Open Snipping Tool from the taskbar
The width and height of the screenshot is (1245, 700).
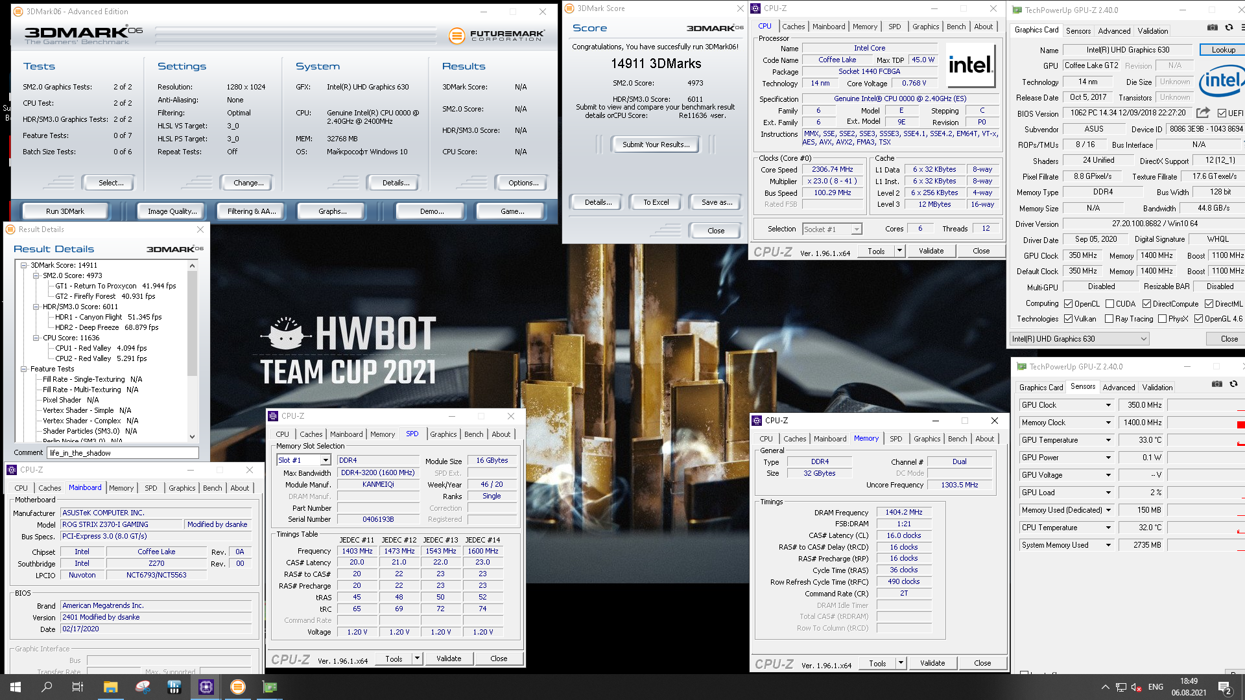(143, 687)
